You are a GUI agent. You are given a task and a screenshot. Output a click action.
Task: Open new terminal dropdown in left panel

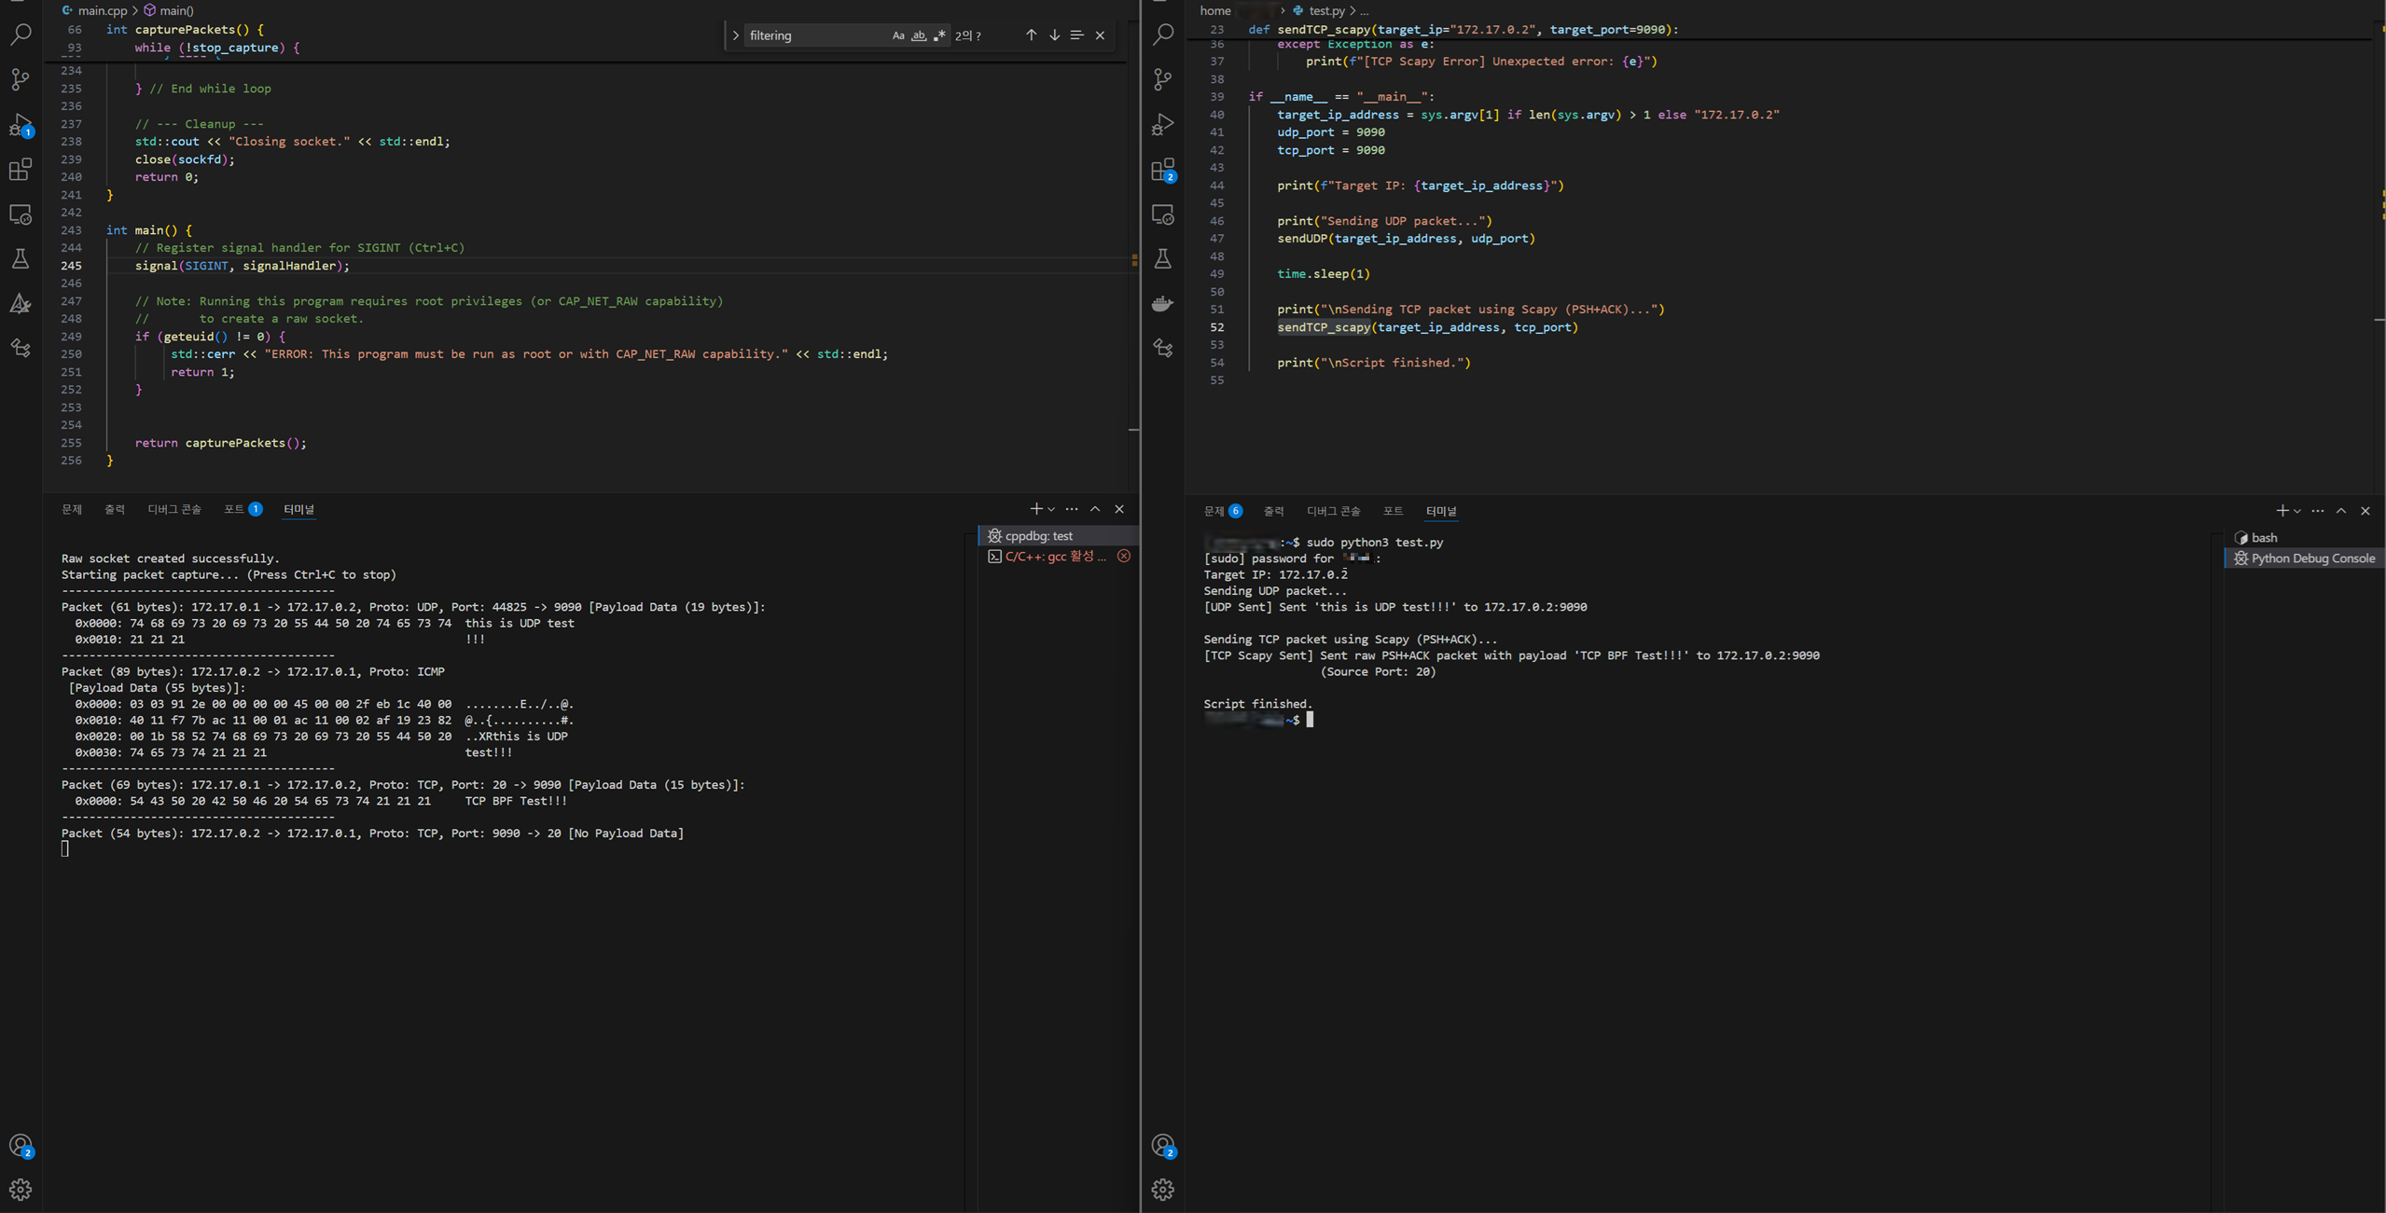(1051, 509)
